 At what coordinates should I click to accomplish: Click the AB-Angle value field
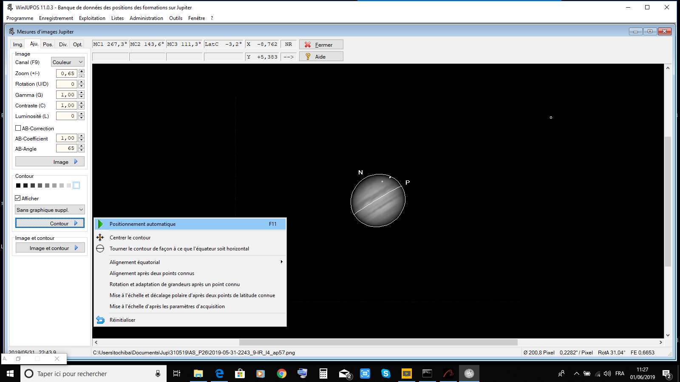point(67,148)
